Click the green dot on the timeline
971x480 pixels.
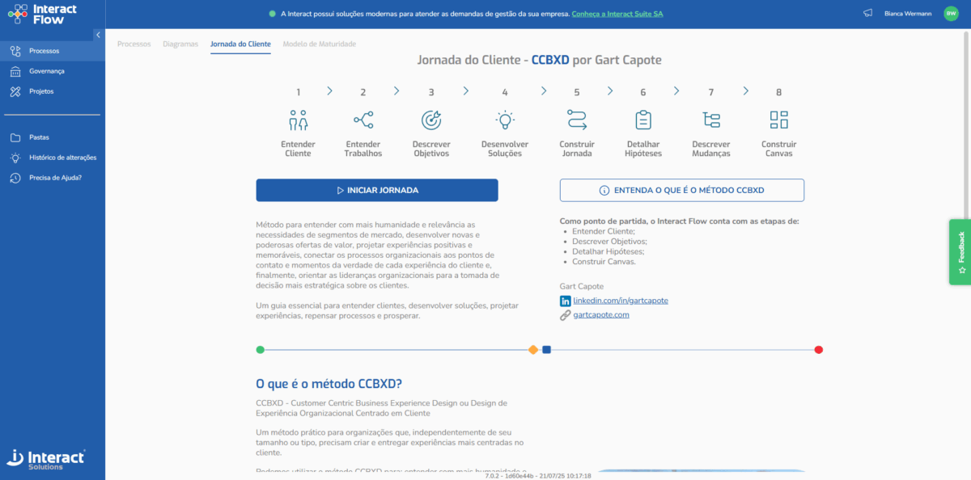[260, 350]
